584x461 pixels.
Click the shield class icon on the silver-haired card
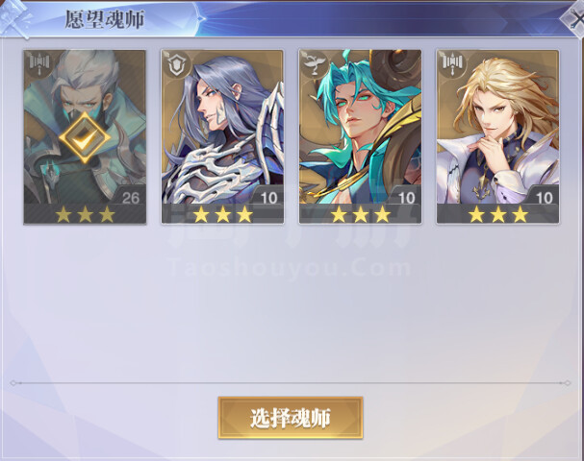pyautogui.click(x=177, y=64)
